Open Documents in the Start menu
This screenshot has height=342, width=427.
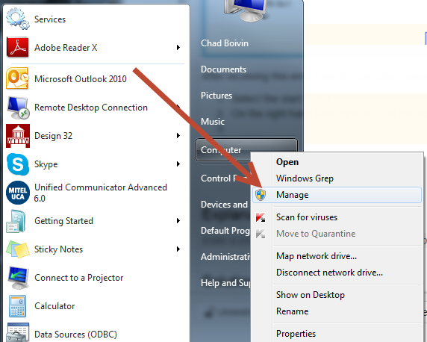(223, 69)
